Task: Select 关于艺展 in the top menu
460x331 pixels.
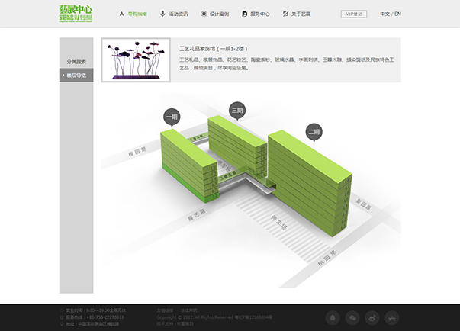Action: [x=296, y=14]
